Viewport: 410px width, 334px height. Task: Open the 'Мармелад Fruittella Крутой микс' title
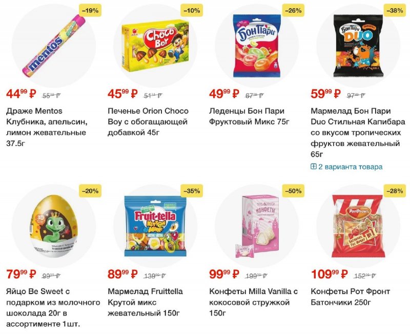(x=146, y=302)
